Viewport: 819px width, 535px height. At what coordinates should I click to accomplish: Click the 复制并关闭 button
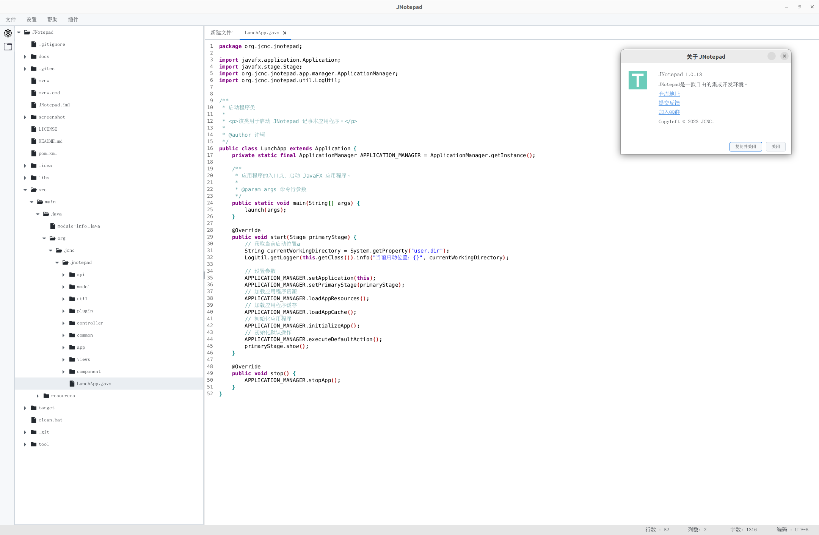tap(745, 147)
